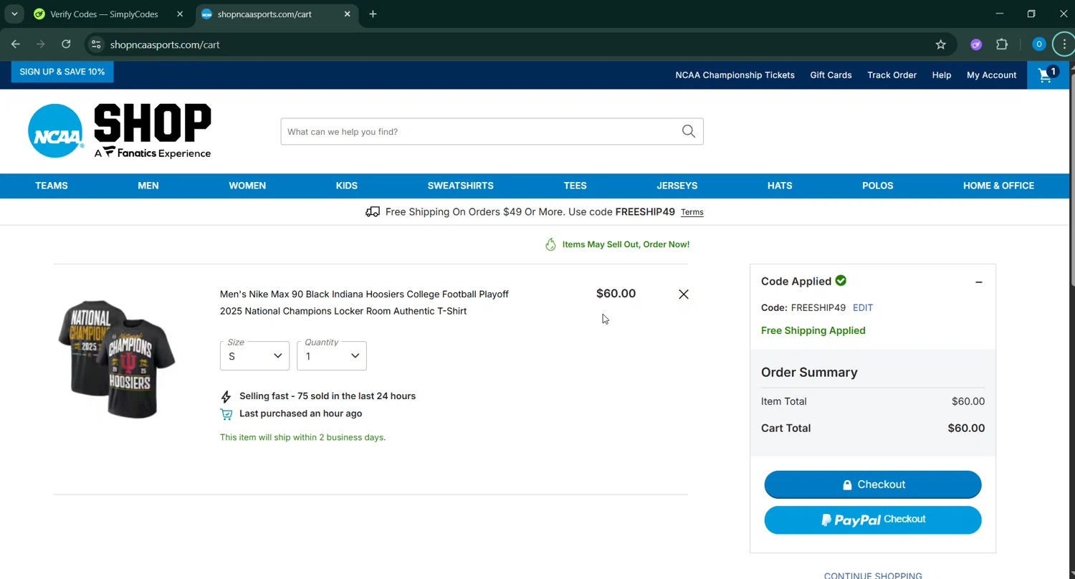Click the $60.00 item price
Viewport: 1075px width, 579px height.
(x=616, y=293)
